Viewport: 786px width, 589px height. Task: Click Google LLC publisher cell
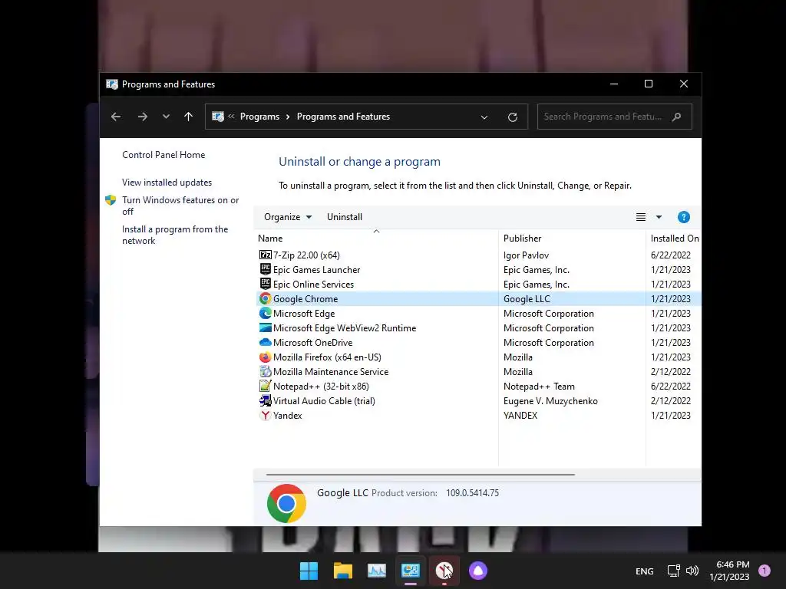tap(527, 298)
